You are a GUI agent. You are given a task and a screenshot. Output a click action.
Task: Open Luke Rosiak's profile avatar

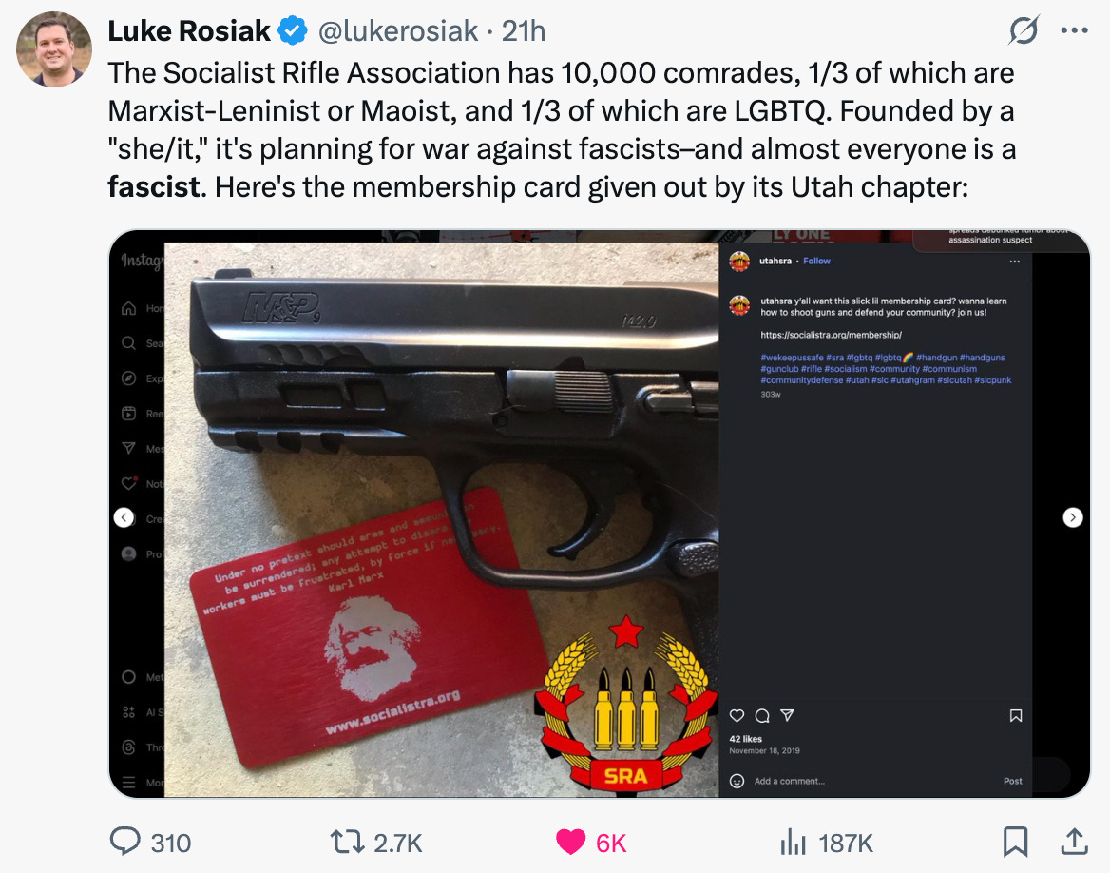coord(54,48)
